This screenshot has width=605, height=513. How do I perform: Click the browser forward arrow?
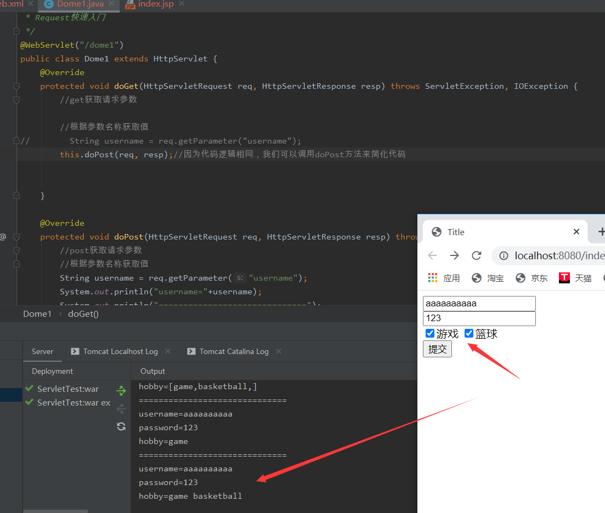point(455,255)
